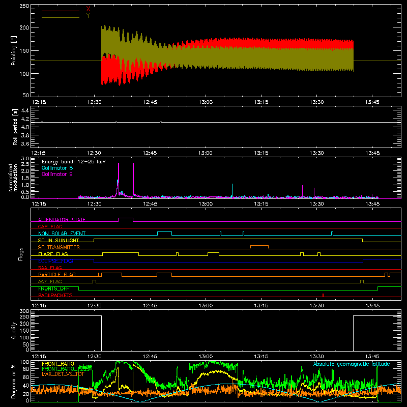Select the cyan 'Collimator 8' legend entry
Screen dimensions: 407x407
pyautogui.click(x=57, y=168)
